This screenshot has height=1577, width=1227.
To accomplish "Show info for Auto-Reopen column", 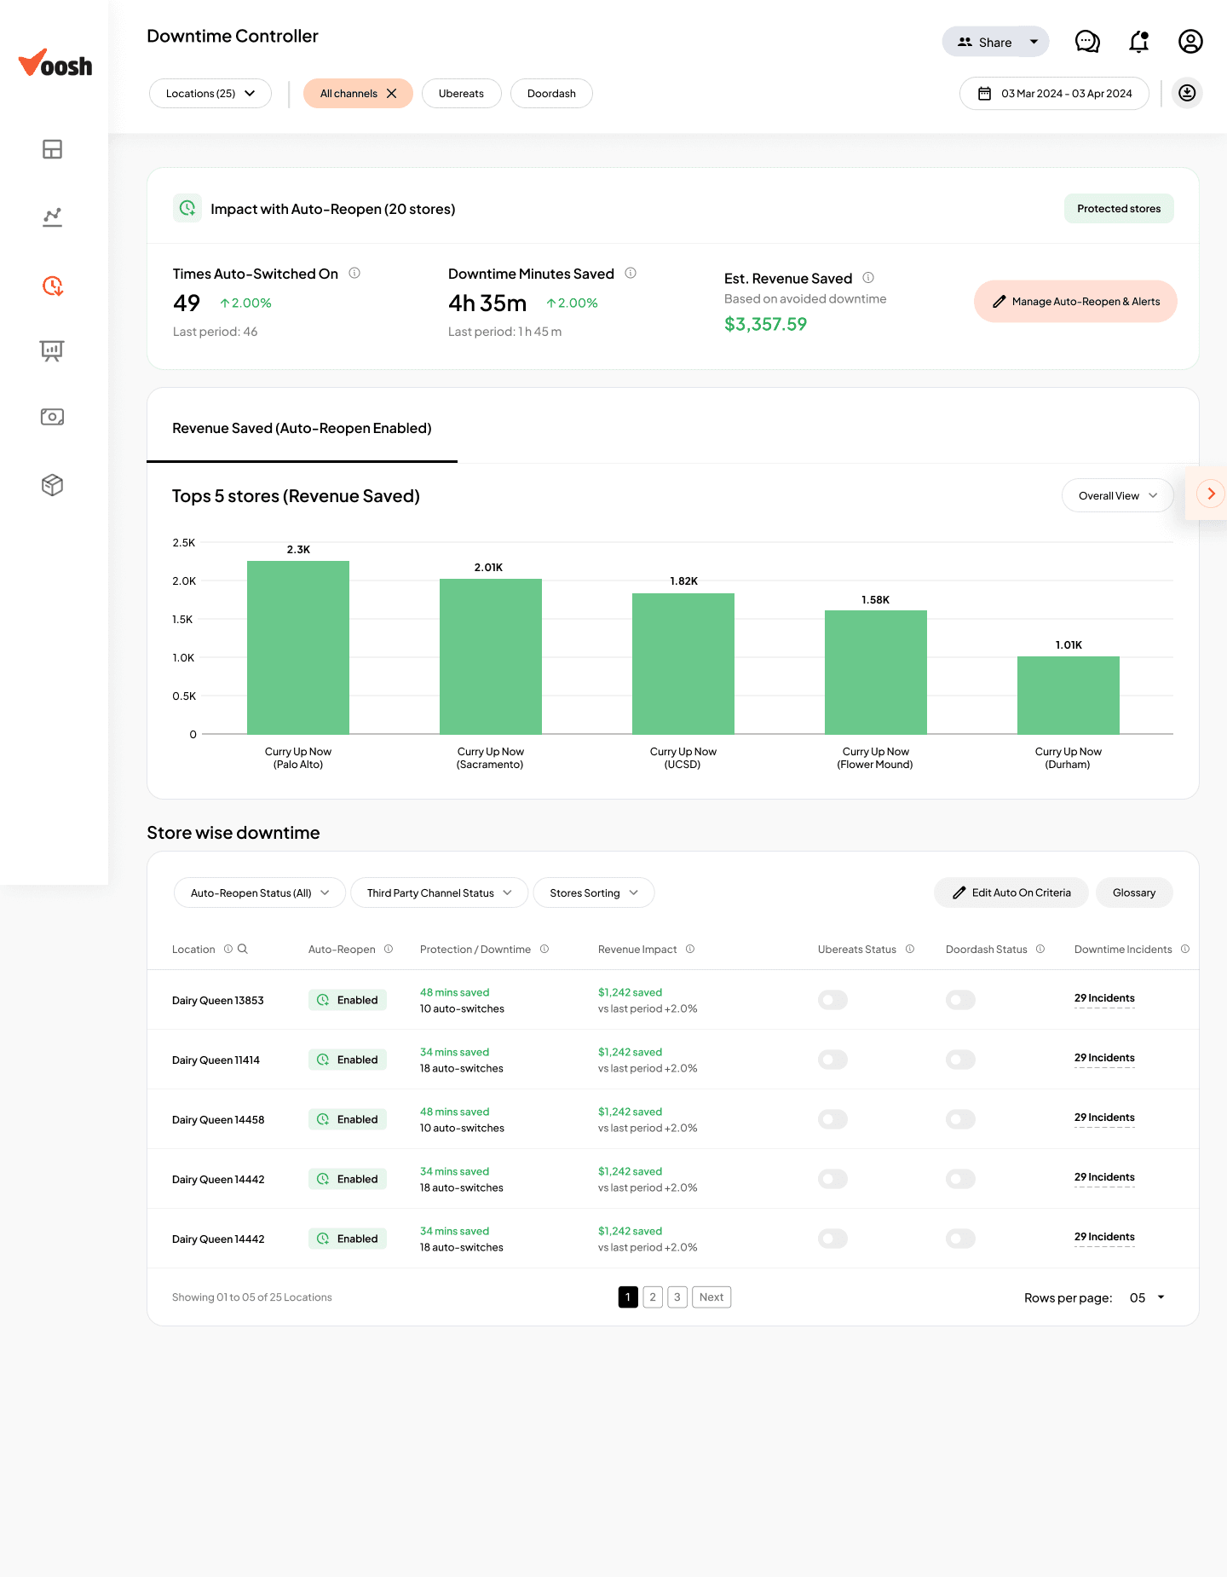I will 389,949.
